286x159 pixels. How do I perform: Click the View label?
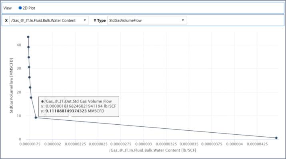(x=8, y=8)
